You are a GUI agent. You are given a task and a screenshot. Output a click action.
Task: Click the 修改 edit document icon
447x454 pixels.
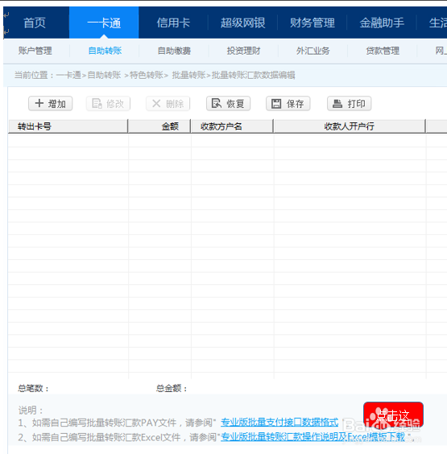pyautogui.click(x=97, y=103)
